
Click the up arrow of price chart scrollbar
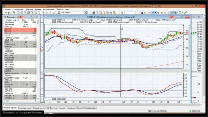tap(189, 26)
